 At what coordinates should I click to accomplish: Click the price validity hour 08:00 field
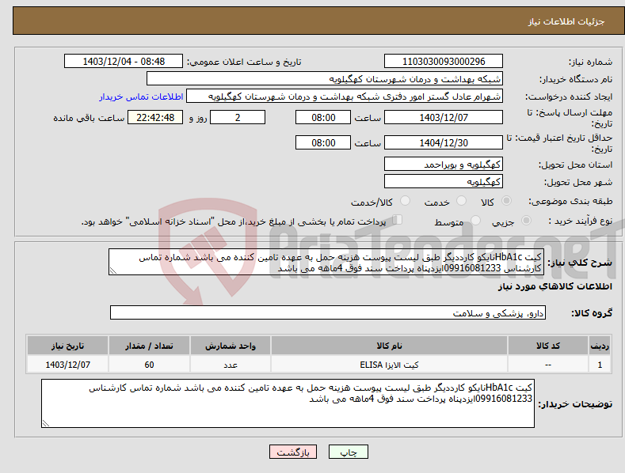(x=323, y=142)
